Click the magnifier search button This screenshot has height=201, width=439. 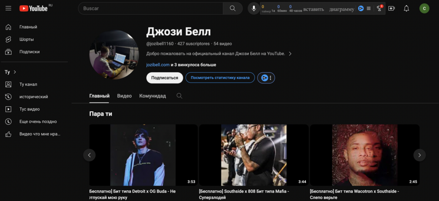(x=233, y=8)
